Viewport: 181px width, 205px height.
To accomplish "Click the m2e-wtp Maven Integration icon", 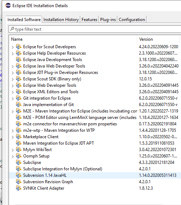I will pyautogui.click(x=19, y=130).
